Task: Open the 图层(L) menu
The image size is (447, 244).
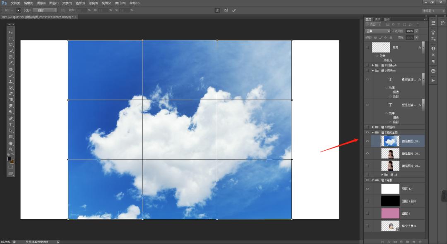Action: [x=54, y=3]
